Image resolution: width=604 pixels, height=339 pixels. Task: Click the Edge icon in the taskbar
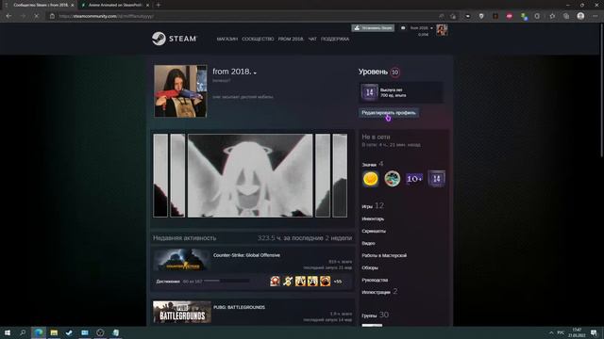39,332
